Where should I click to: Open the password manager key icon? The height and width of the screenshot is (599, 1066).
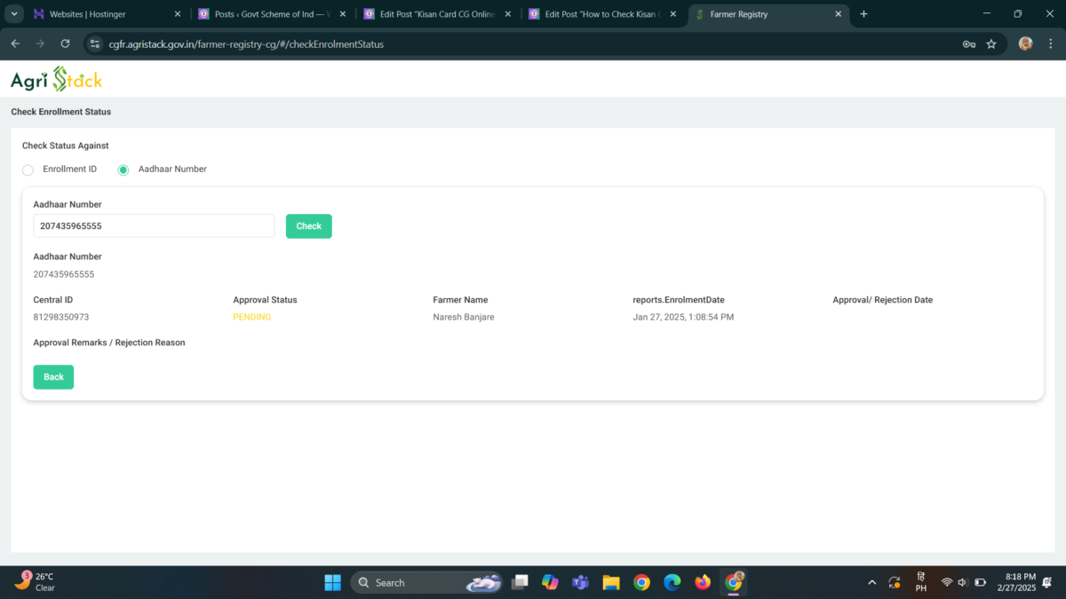[x=969, y=43]
